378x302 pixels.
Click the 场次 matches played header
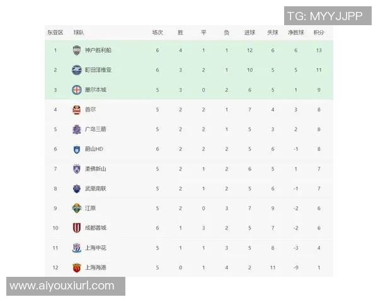157,32
